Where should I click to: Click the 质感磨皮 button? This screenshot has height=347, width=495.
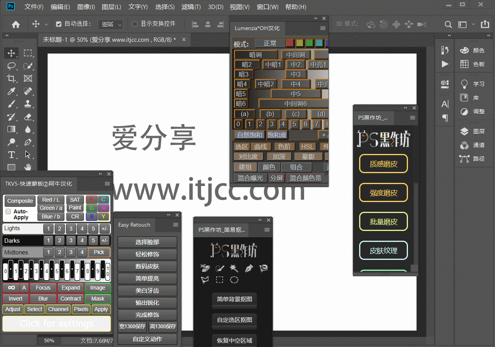click(x=383, y=164)
